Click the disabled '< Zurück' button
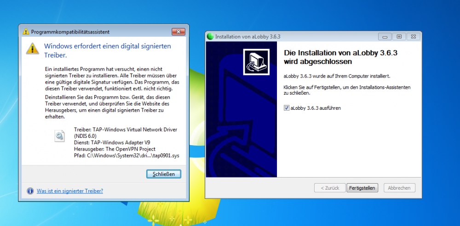The width and height of the screenshot is (460, 226). pyautogui.click(x=330, y=188)
